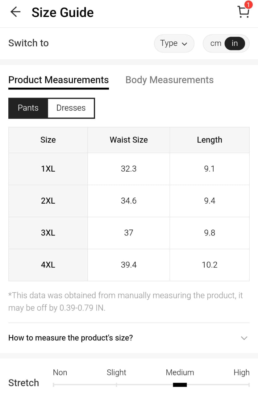
Task: Choose the Pants category button
Action: (28, 108)
